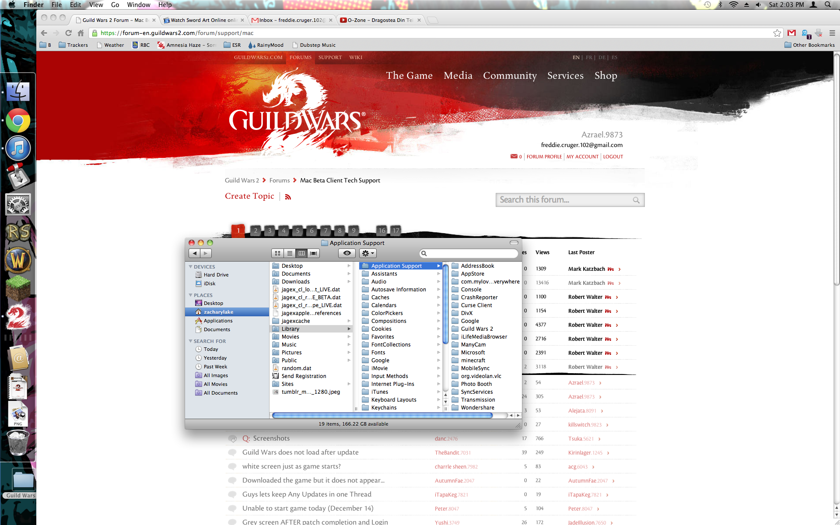Viewport: 840px width, 525px height.
Task: Bookmark this page with star icon
Action: tap(777, 33)
